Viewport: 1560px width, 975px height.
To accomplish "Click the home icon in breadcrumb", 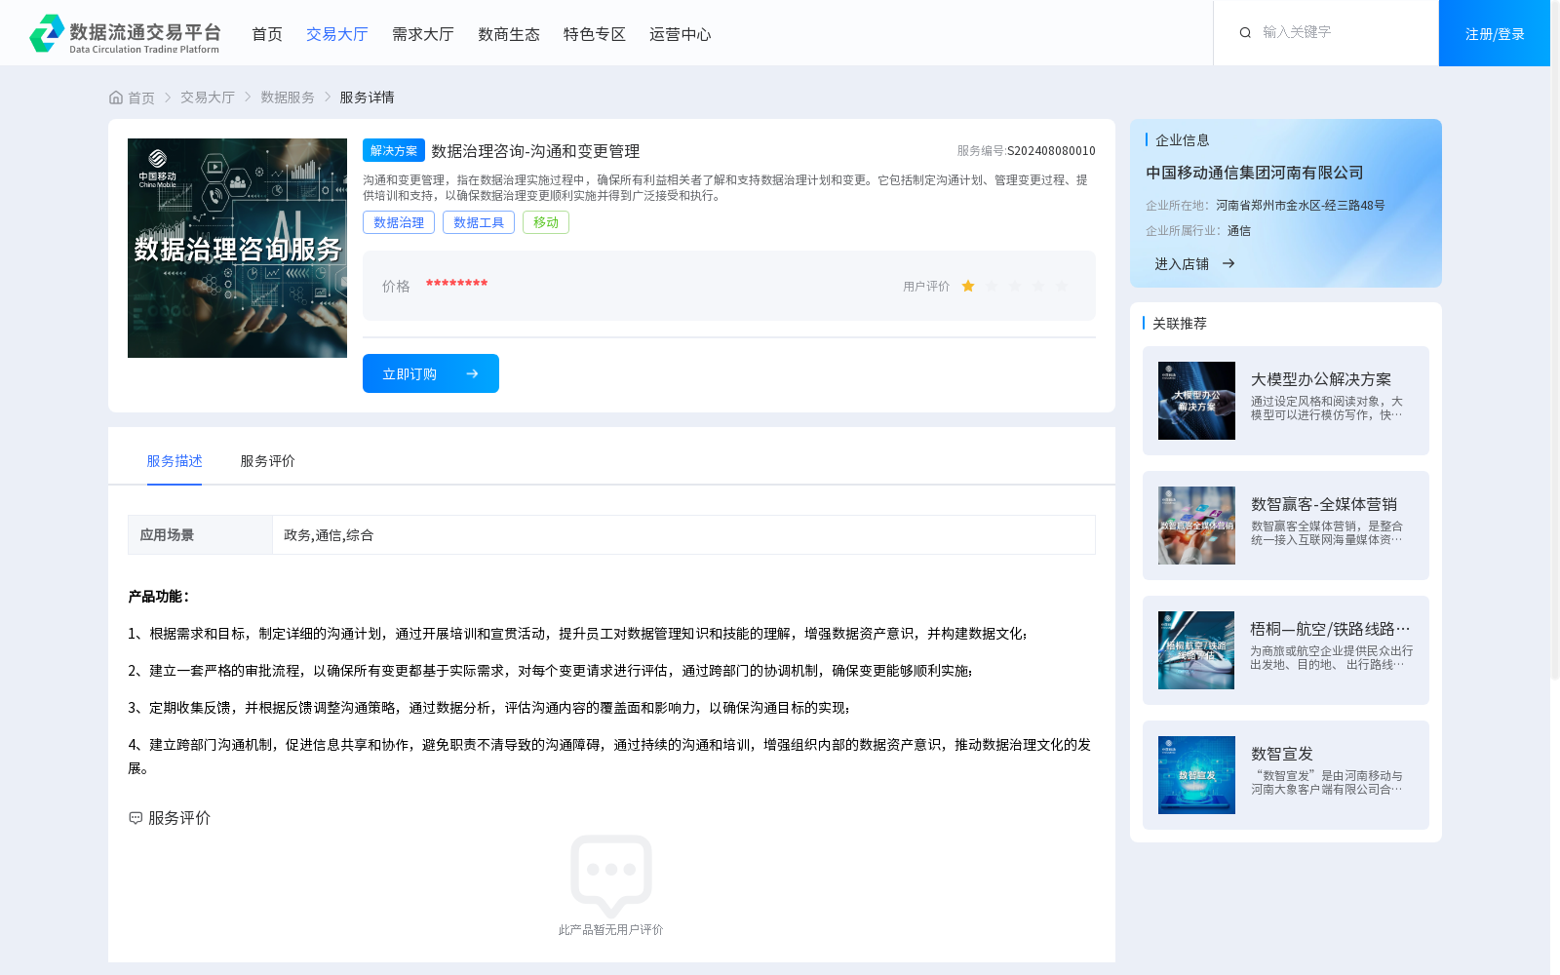I will point(116,97).
